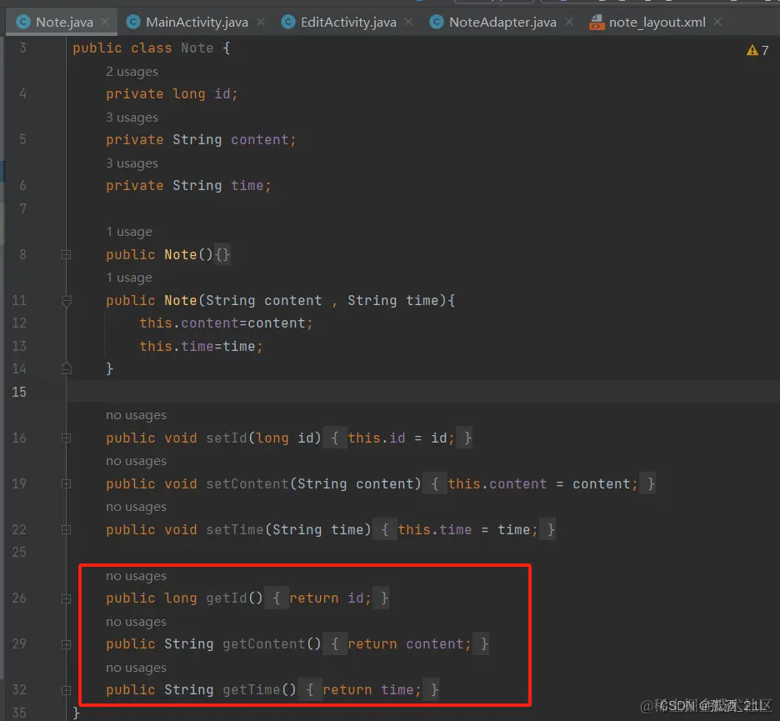780x721 pixels.
Task: Open the NoteAdapter.java tab
Action: [x=502, y=23]
